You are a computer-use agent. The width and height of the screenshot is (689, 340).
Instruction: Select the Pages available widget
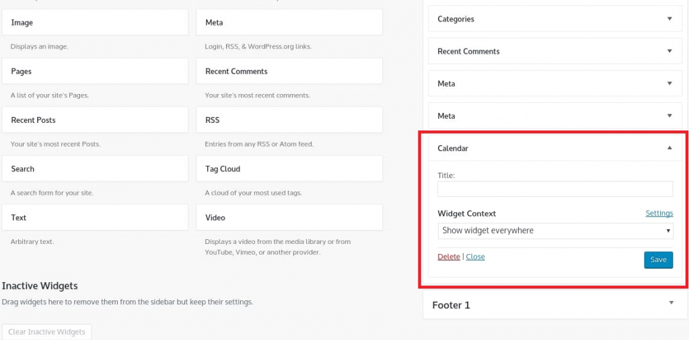pos(95,71)
